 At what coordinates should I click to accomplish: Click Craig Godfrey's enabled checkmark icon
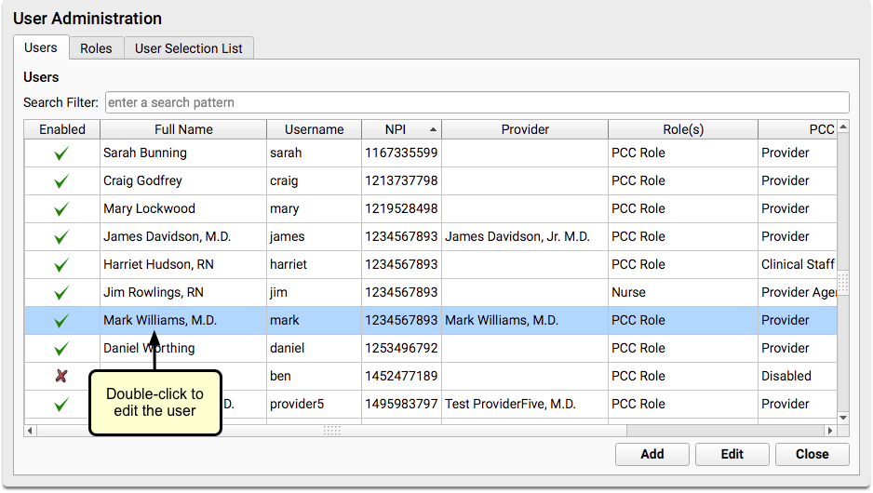pyautogui.click(x=61, y=180)
